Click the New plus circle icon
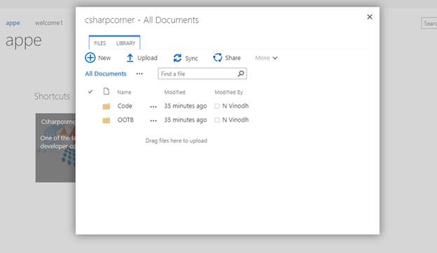This screenshot has height=253, width=437. [90, 58]
